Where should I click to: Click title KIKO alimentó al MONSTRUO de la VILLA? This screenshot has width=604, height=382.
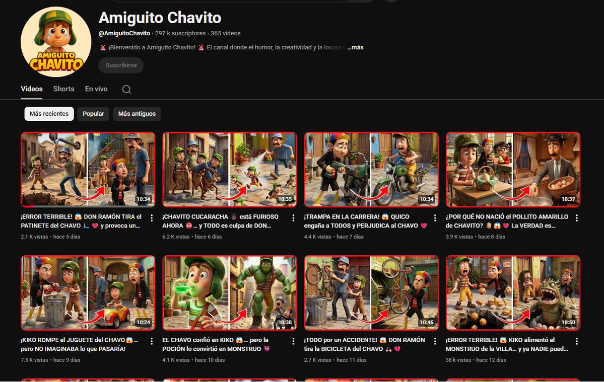click(507, 344)
